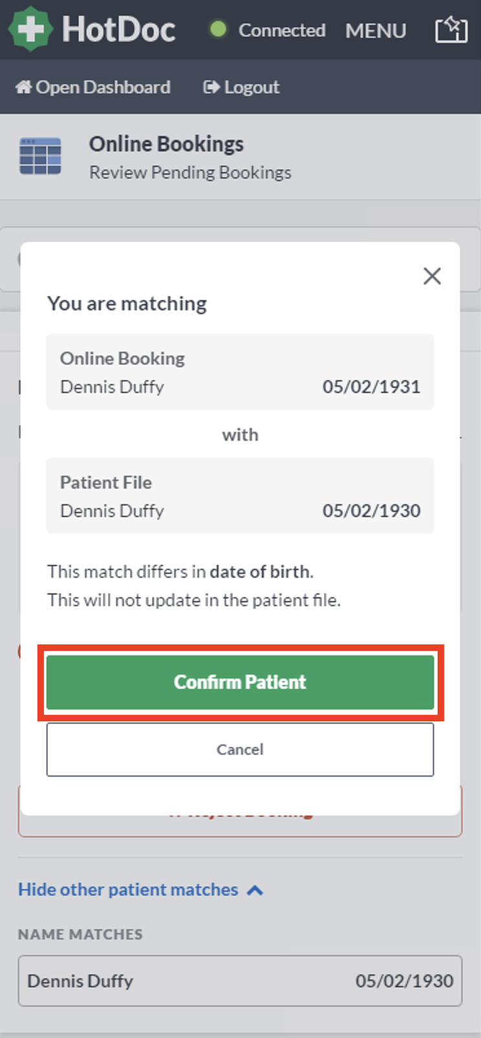The height and width of the screenshot is (1038, 481).
Task: Close the matching dialog with the X
Action: [x=432, y=276]
